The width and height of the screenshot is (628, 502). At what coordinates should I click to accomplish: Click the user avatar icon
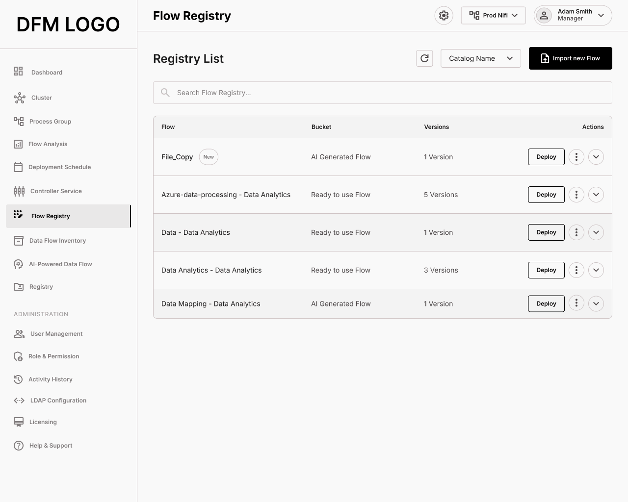[x=544, y=15]
